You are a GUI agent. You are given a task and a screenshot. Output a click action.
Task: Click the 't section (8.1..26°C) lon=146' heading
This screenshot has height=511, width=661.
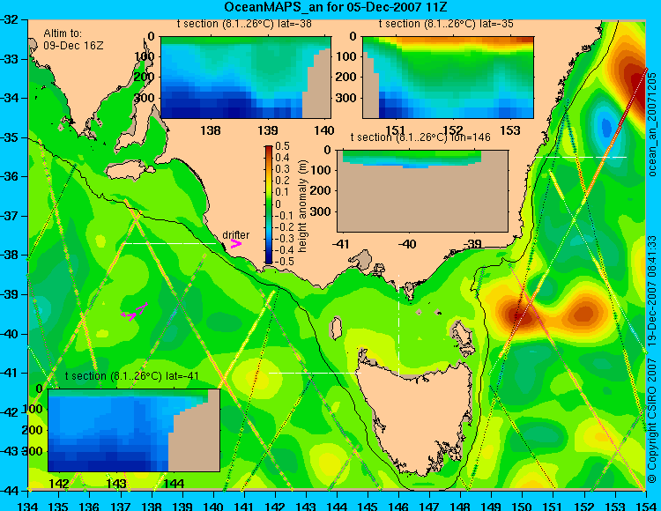(420, 137)
